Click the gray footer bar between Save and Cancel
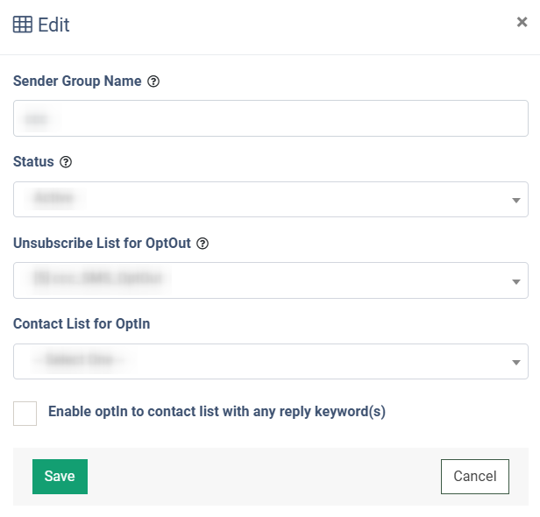Image resolution: width=540 pixels, height=517 pixels. (263, 477)
